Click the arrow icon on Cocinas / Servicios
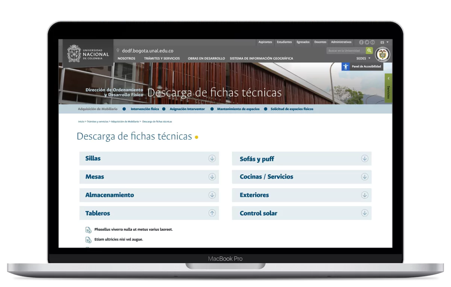 pyautogui.click(x=365, y=177)
